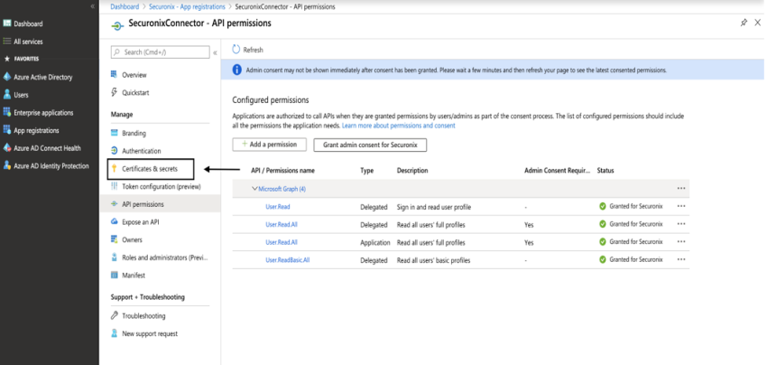Screen dimensions: 767x365
Task: Open the Manifest menu item
Action: point(134,276)
